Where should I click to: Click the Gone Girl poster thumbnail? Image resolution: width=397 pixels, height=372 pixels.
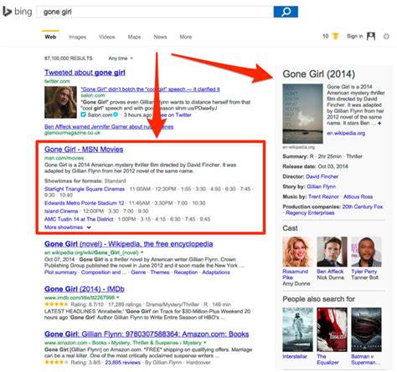[302, 114]
